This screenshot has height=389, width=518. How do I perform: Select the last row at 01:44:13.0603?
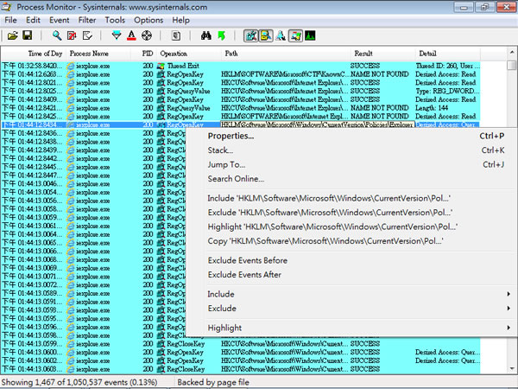click(x=241, y=369)
